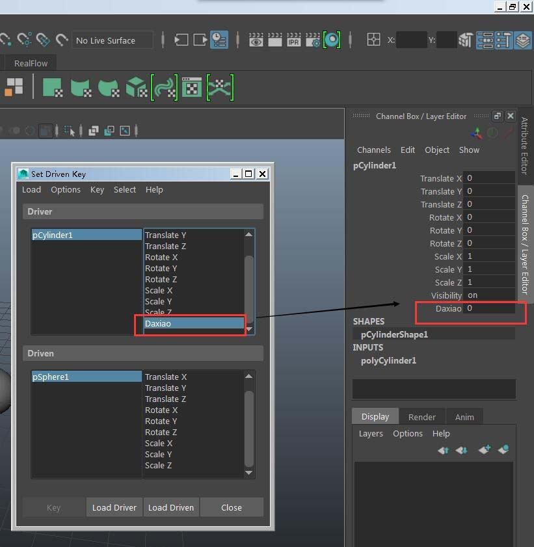
Task: Click Create new empty layer icon
Action: 484,449
